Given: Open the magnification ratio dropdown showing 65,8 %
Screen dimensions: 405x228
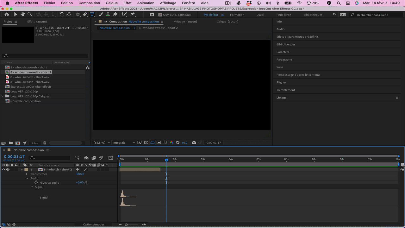Looking at the screenshot, I should 101,142.
